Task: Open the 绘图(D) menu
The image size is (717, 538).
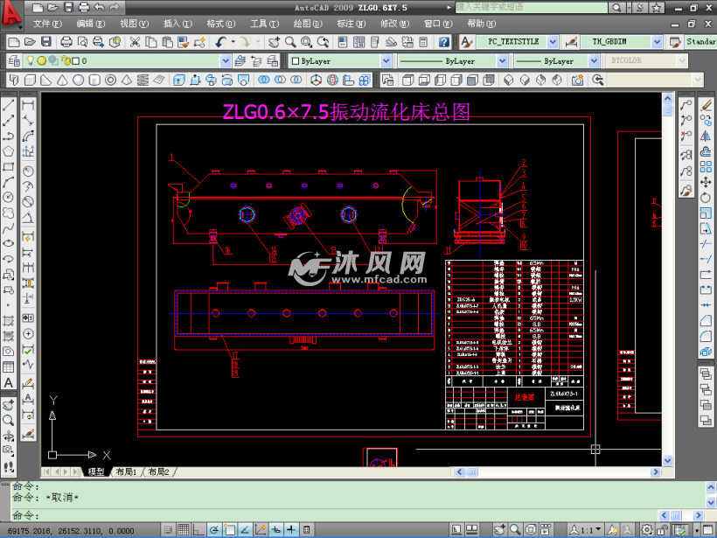Action: click(308, 24)
